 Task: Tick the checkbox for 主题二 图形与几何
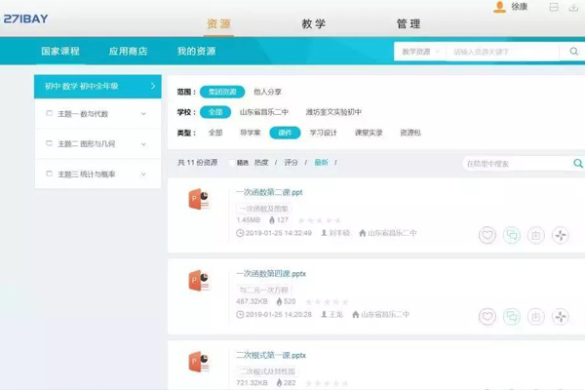49,144
